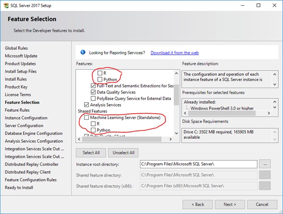Select the Distributed Replay Client step
The width and height of the screenshot is (283, 214).
[28, 172]
